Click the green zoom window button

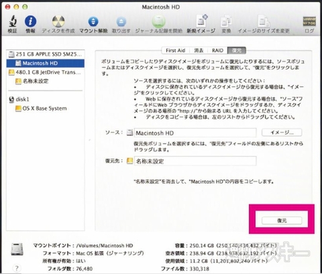pos(25,7)
